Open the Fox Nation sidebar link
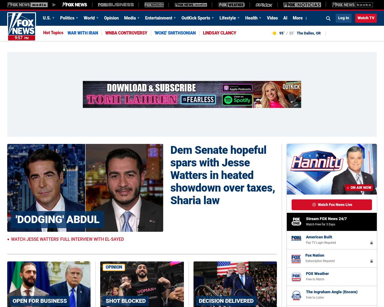Image resolution: width=384 pixels, height=307 pixels. tap(315, 255)
